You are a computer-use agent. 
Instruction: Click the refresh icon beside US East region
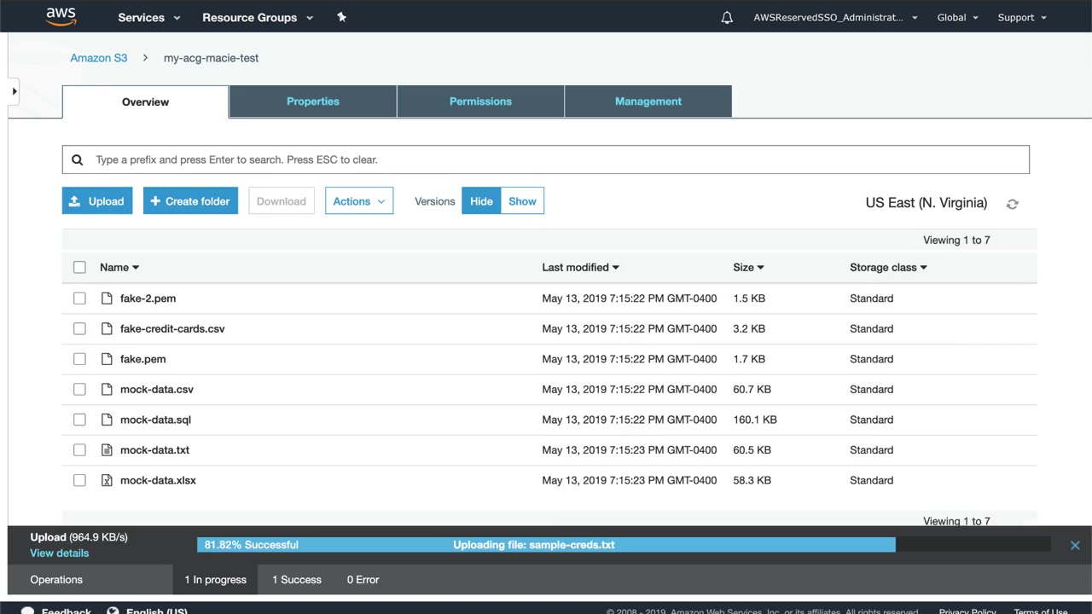coord(1012,204)
